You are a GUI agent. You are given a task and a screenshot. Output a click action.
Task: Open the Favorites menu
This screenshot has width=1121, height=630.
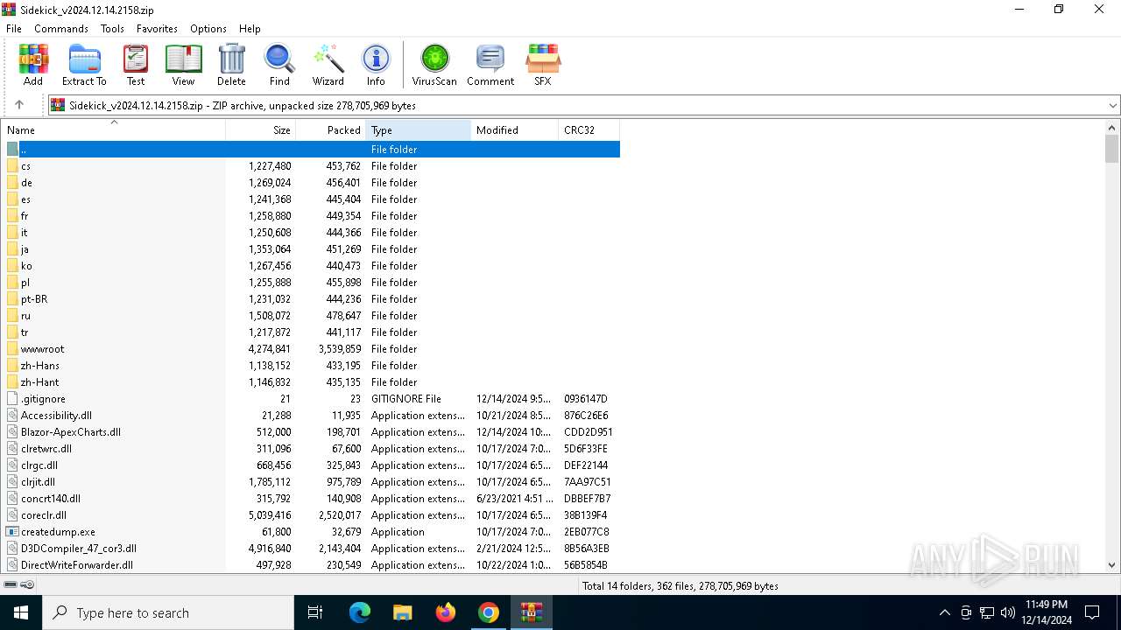pyautogui.click(x=157, y=29)
